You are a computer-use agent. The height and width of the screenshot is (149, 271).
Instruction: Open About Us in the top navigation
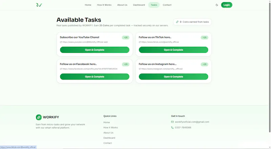[x=122, y=5]
